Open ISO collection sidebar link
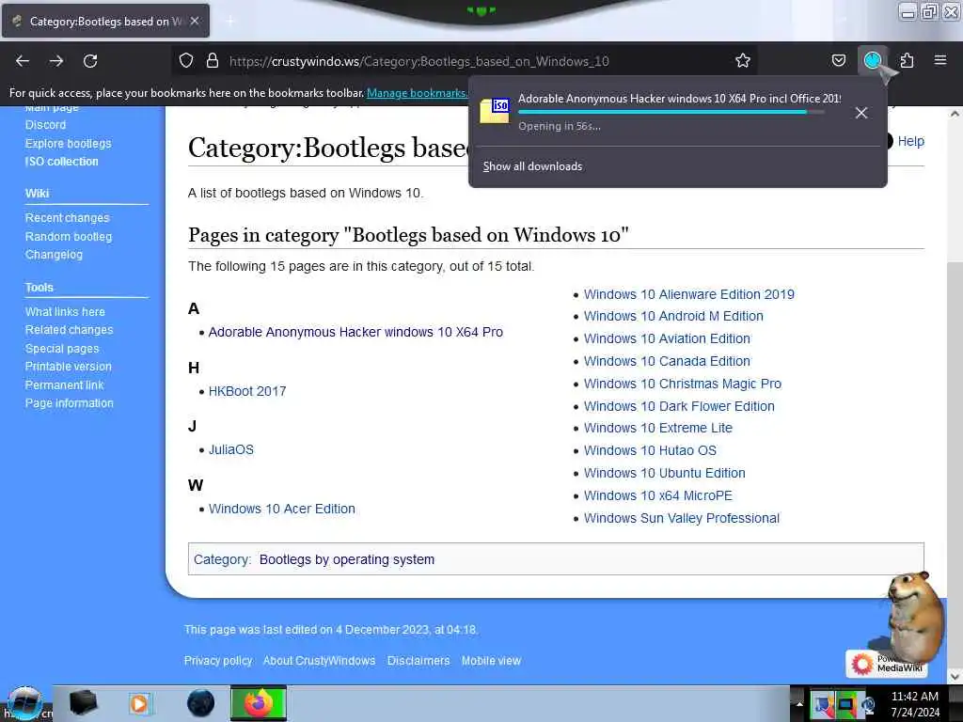Image resolution: width=963 pixels, height=722 pixels. click(61, 162)
